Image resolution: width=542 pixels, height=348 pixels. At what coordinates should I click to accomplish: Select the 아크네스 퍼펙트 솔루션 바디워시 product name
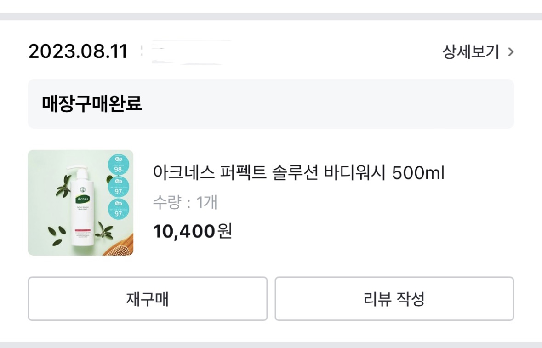(x=298, y=173)
